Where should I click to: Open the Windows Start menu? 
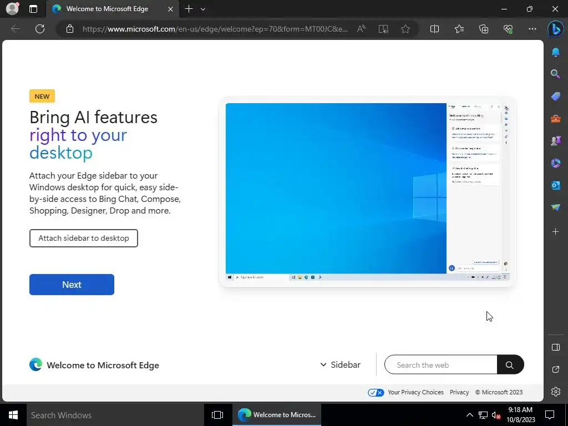point(13,415)
